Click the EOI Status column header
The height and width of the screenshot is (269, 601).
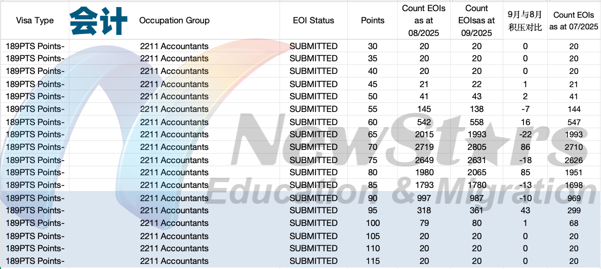click(313, 21)
